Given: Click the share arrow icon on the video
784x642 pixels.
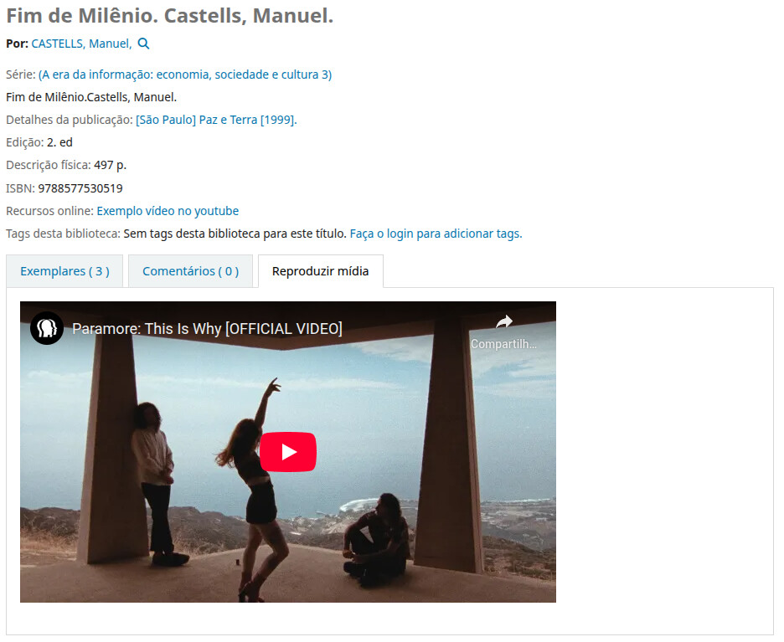Looking at the screenshot, I should pos(504,321).
